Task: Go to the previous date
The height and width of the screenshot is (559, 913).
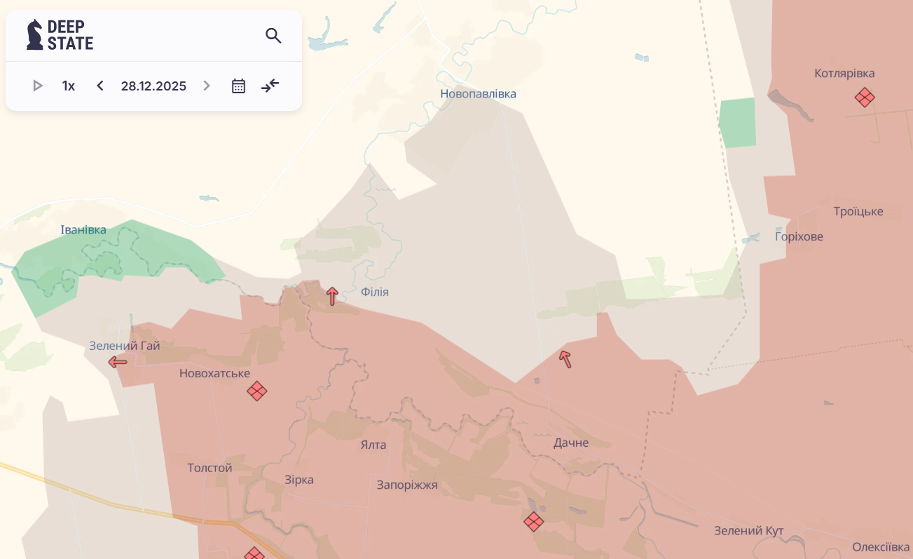Action: tap(100, 86)
